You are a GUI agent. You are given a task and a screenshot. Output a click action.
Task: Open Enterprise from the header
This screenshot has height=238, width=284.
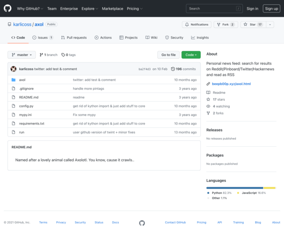(x=69, y=8)
